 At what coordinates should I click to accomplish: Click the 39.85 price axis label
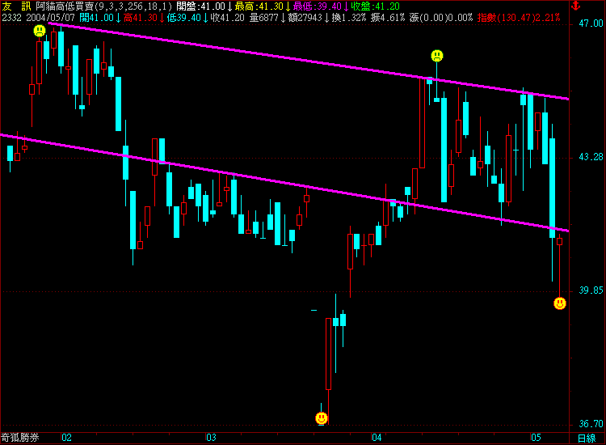coord(591,290)
